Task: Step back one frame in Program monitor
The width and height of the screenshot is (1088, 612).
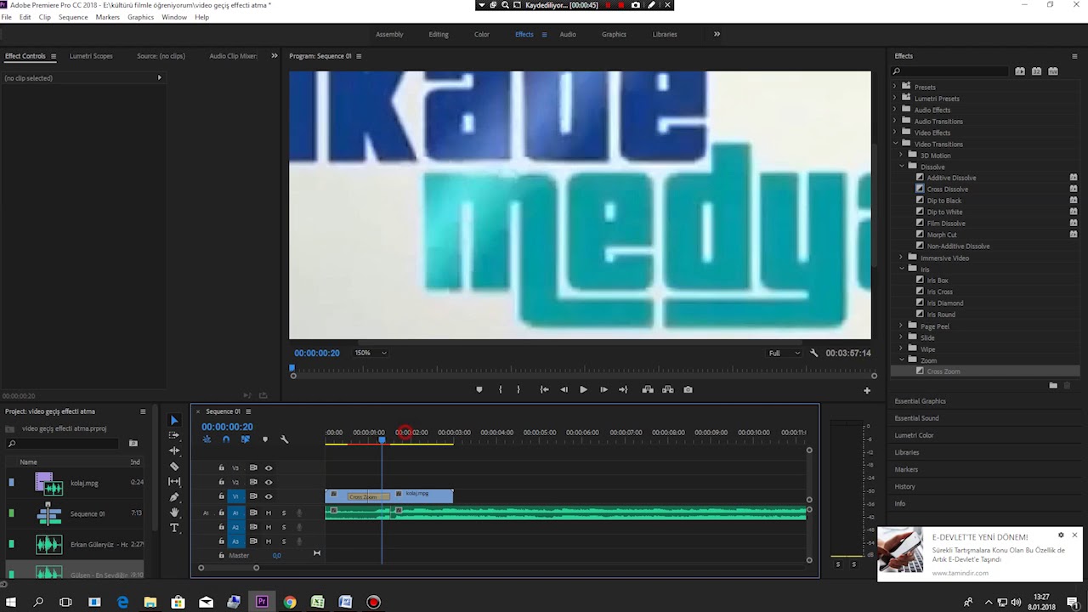Action: (564, 389)
